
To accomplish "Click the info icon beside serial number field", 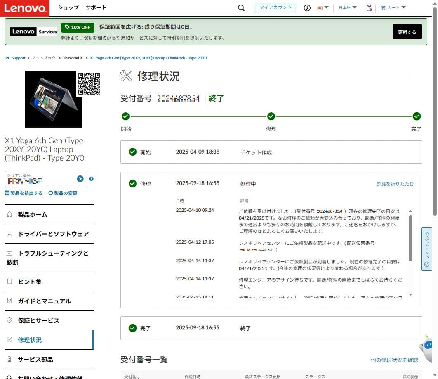I will [x=92, y=178].
